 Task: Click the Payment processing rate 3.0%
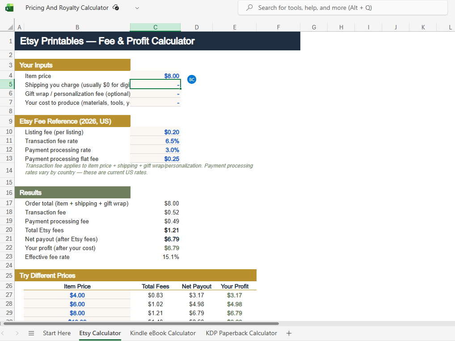coord(155,150)
